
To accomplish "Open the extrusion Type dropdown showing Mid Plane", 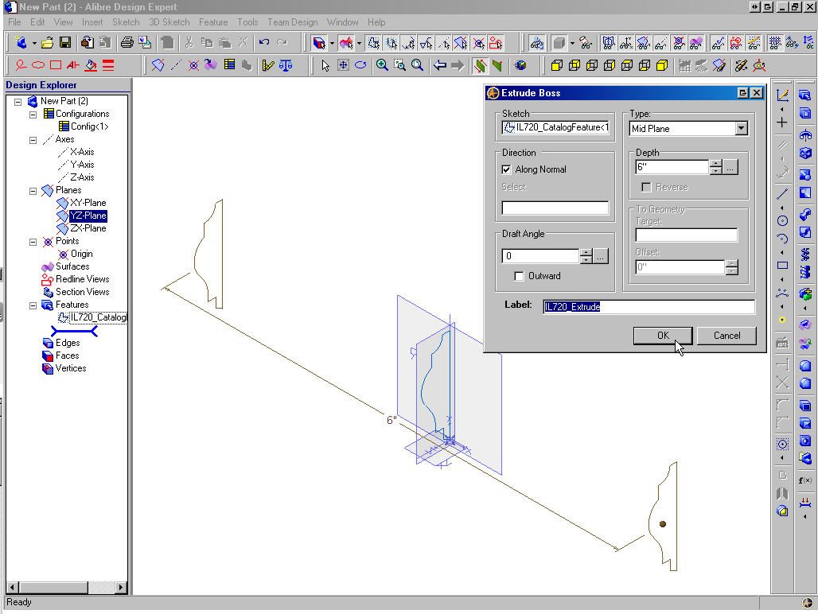I will (x=742, y=128).
